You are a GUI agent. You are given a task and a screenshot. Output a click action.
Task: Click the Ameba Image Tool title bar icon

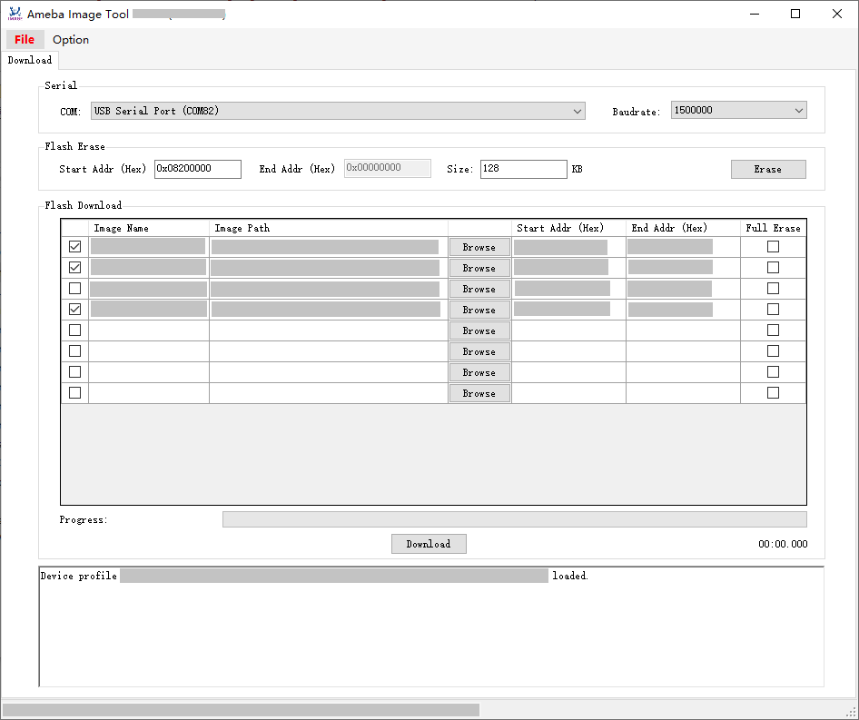(x=15, y=14)
